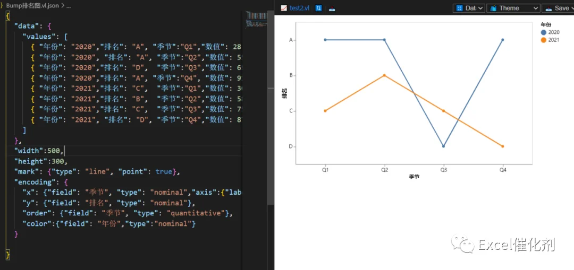Open the test2.vl file link
Image resolution: width=574 pixels, height=270 pixels.
click(x=300, y=8)
